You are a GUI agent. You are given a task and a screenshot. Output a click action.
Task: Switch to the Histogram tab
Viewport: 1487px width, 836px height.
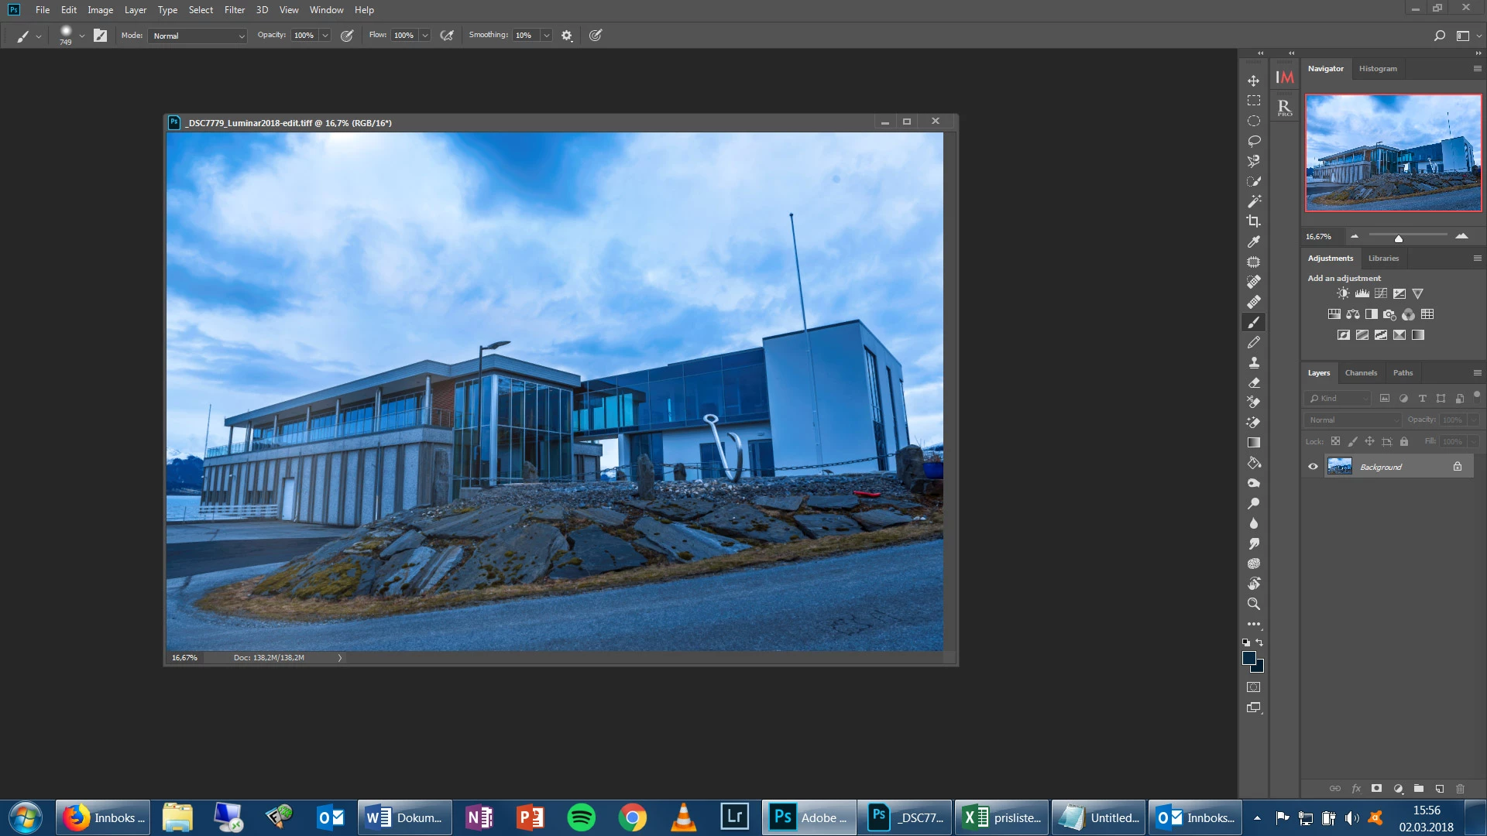[1378, 69]
